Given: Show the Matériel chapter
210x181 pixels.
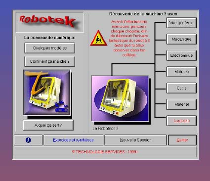Looking at the screenshot, I should click(181, 104).
